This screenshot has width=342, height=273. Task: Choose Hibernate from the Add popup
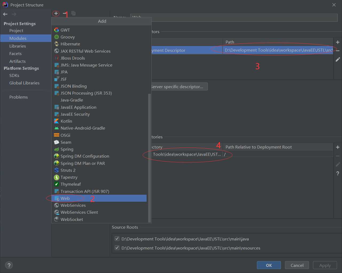click(x=99, y=44)
